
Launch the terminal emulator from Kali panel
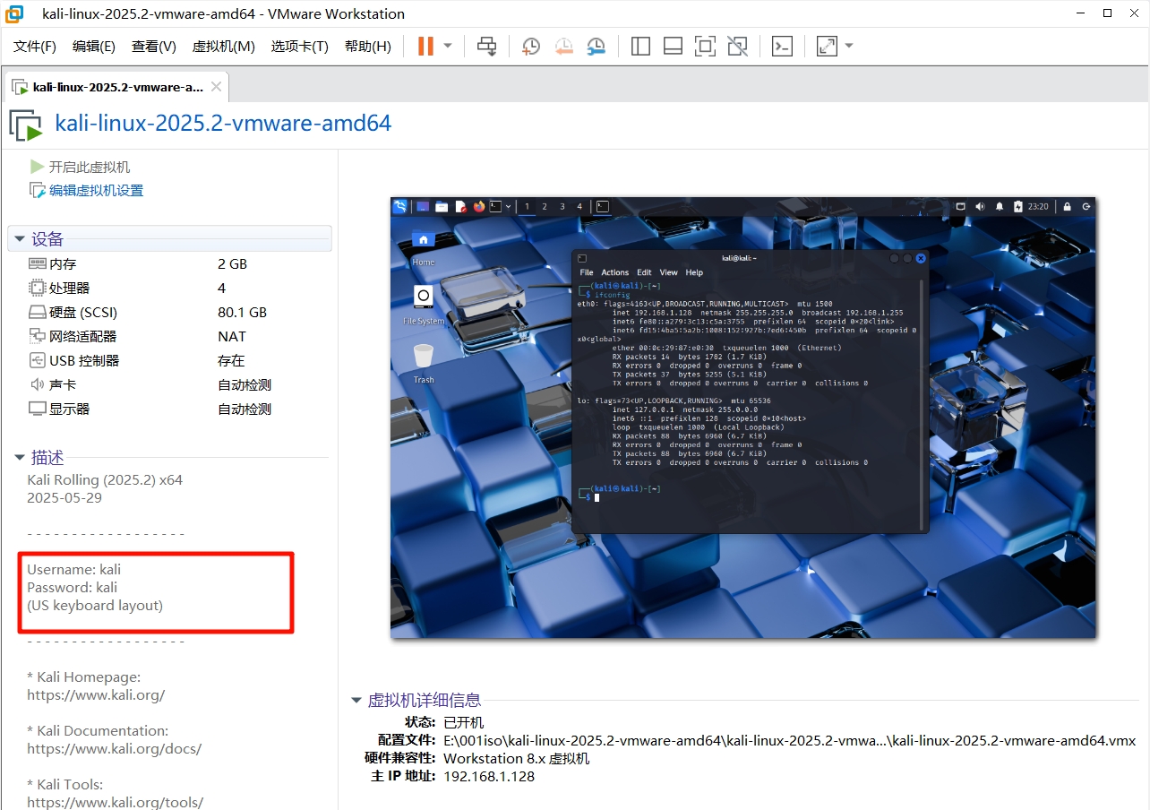coord(495,206)
